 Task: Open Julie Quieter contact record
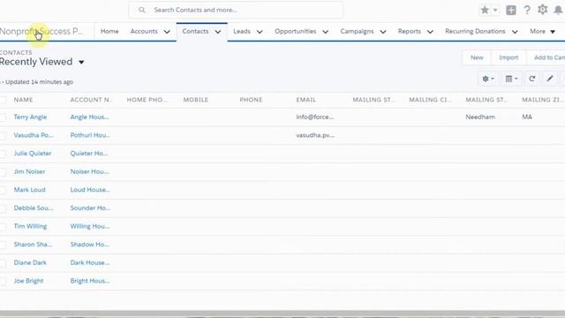33,153
